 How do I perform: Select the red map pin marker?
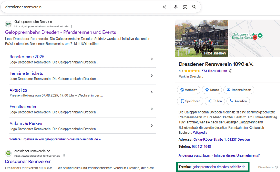(255, 38)
